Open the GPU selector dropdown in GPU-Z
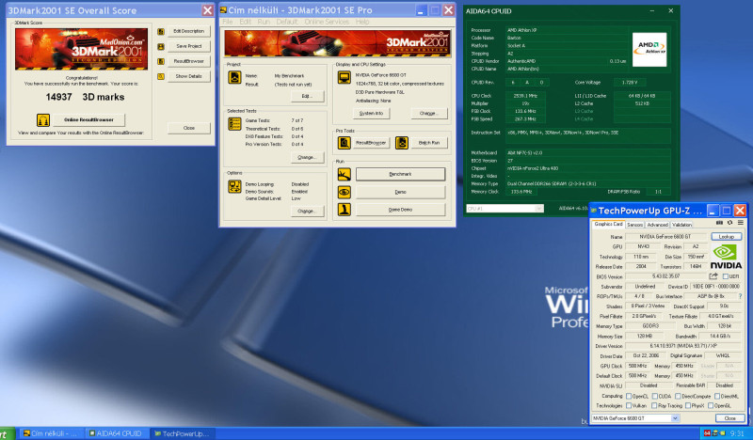Image resolution: width=753 pixels, height=440 pixels. (x=675, y=418)
